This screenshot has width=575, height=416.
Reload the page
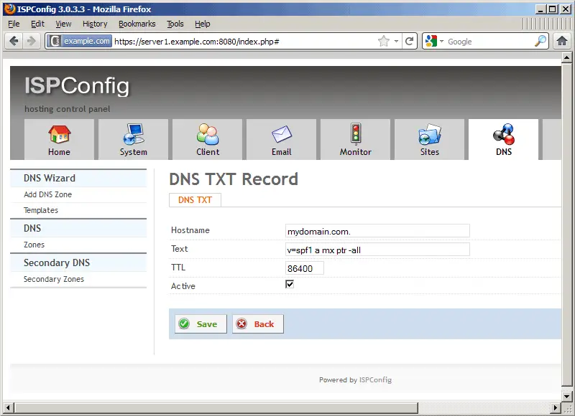[409, 41]
